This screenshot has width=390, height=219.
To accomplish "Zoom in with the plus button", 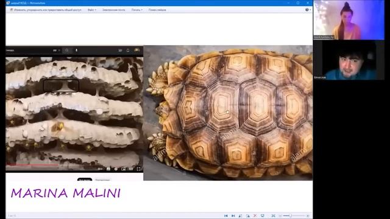I will pyautogui.click(x=308, y=216).
